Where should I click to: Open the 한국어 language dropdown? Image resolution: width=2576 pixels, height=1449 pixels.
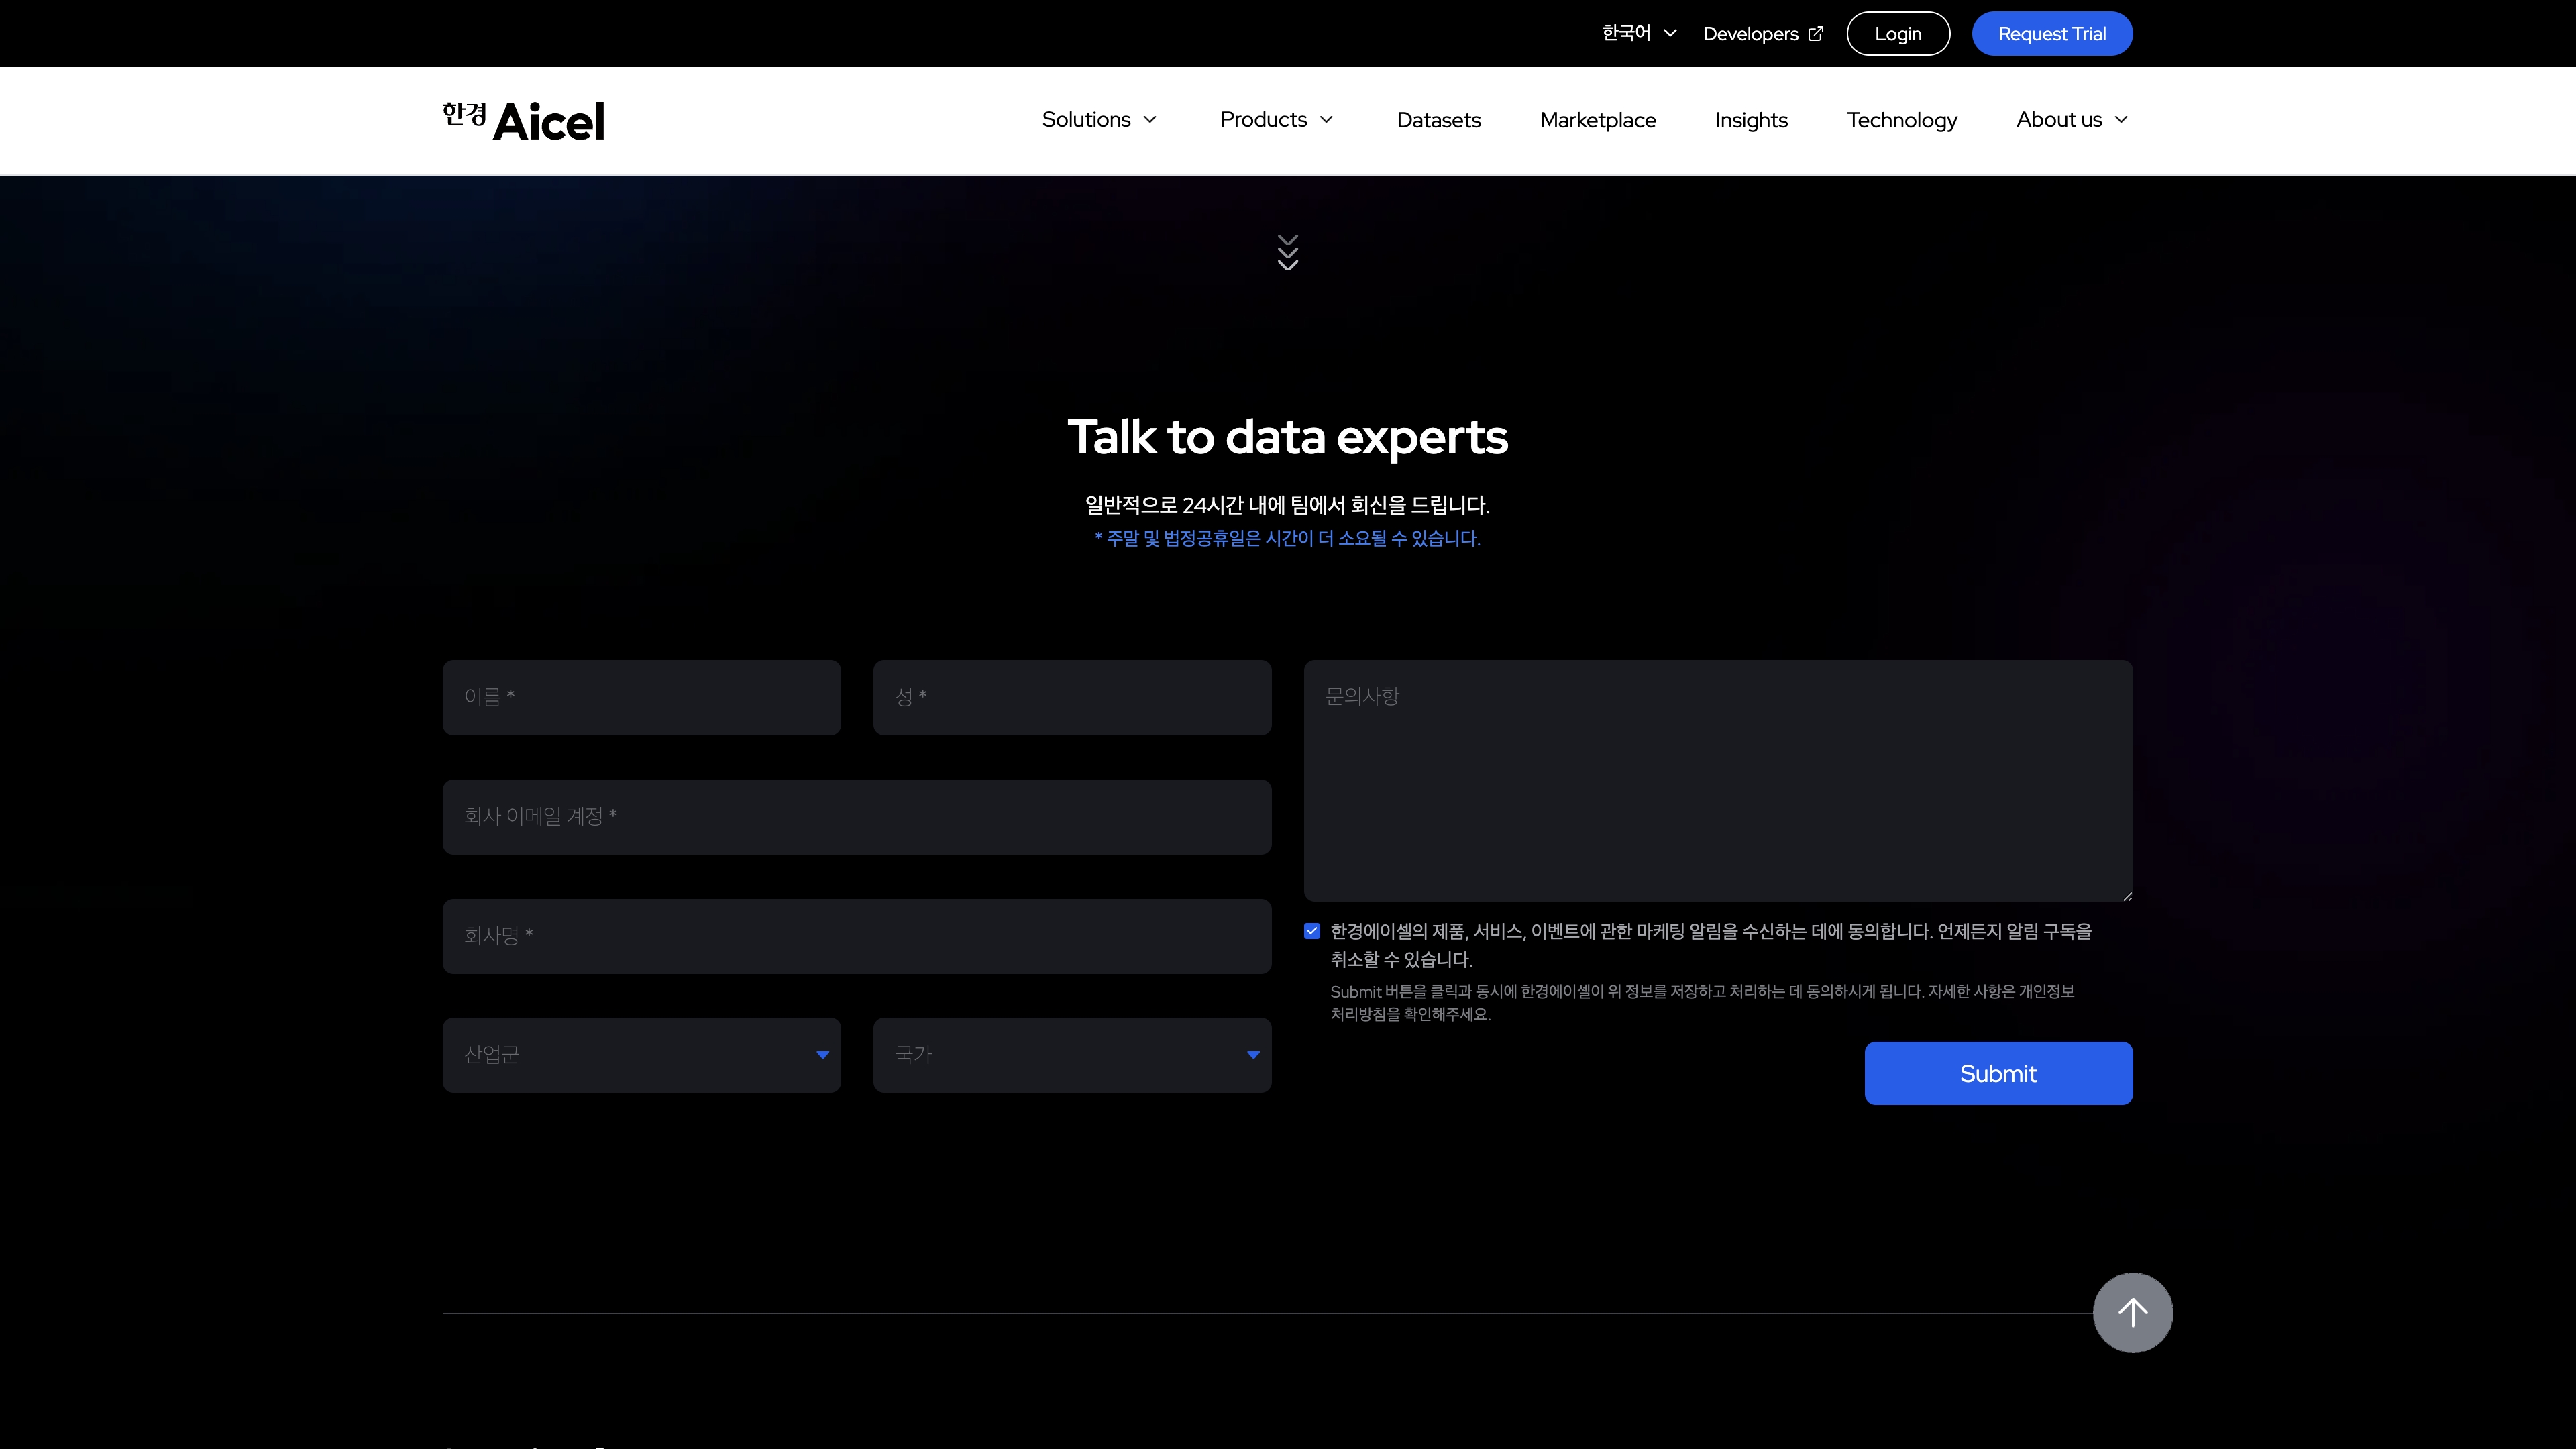point(1639,33)
